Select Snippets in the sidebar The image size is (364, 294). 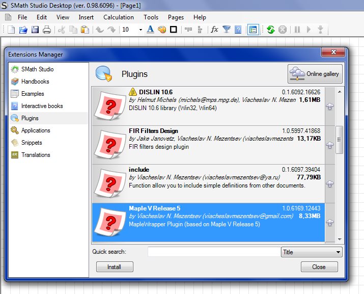tap(32, 143)
